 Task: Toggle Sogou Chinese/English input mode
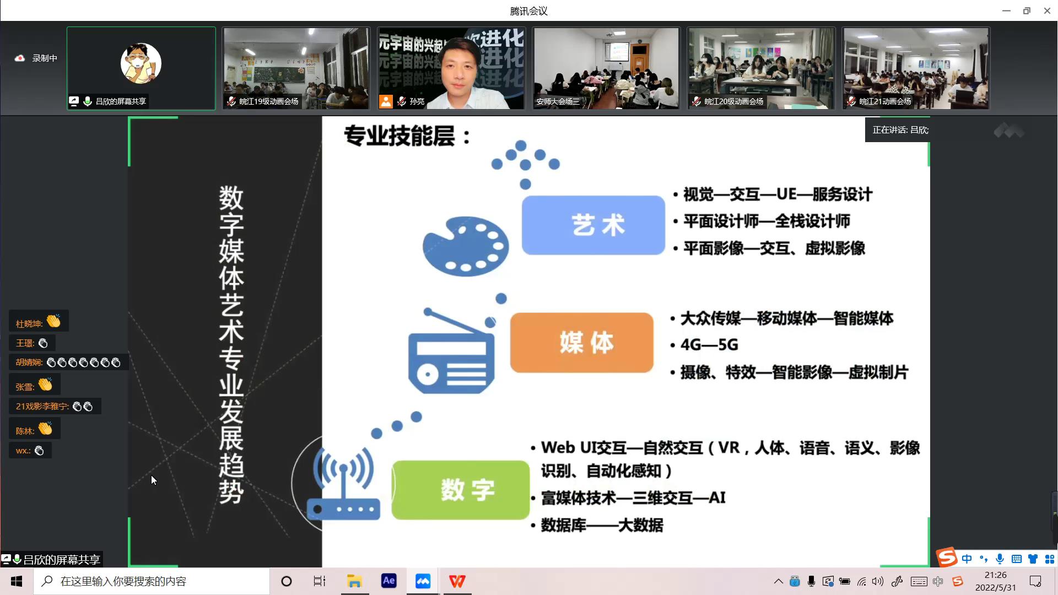(967, 559)
